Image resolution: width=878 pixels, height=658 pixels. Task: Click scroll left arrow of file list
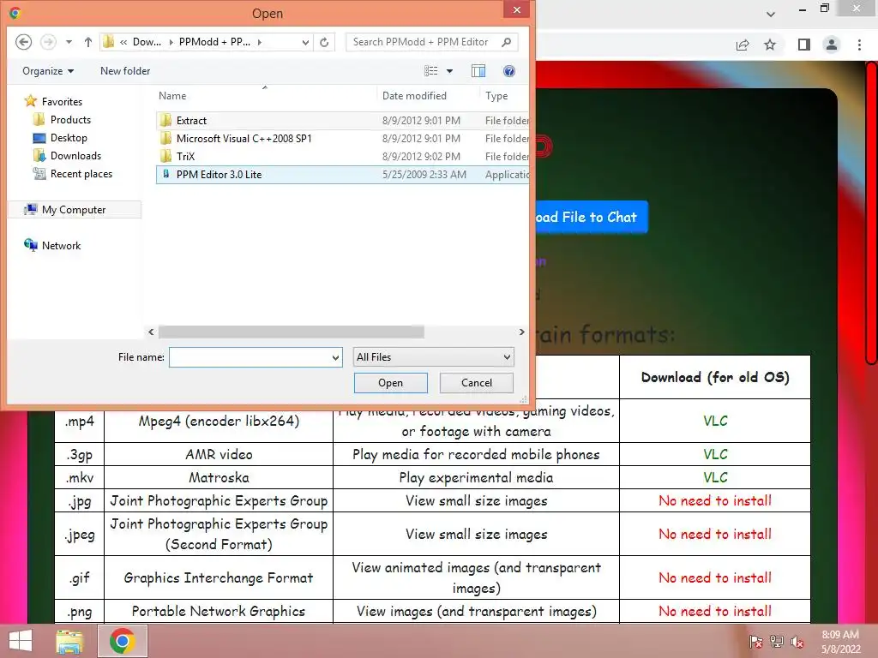[151, 332]
